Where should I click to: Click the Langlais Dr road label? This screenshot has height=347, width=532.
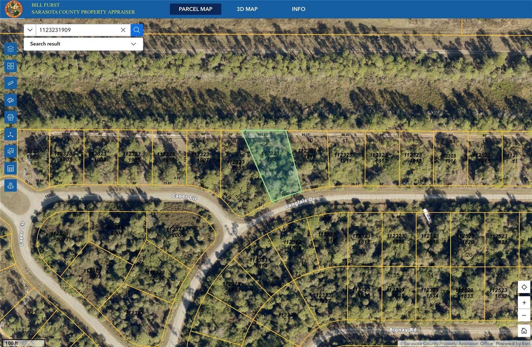300,202
